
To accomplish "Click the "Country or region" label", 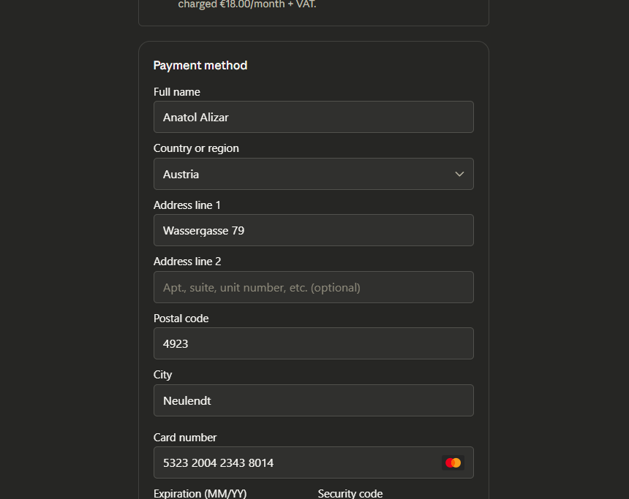I will [196, 148].
